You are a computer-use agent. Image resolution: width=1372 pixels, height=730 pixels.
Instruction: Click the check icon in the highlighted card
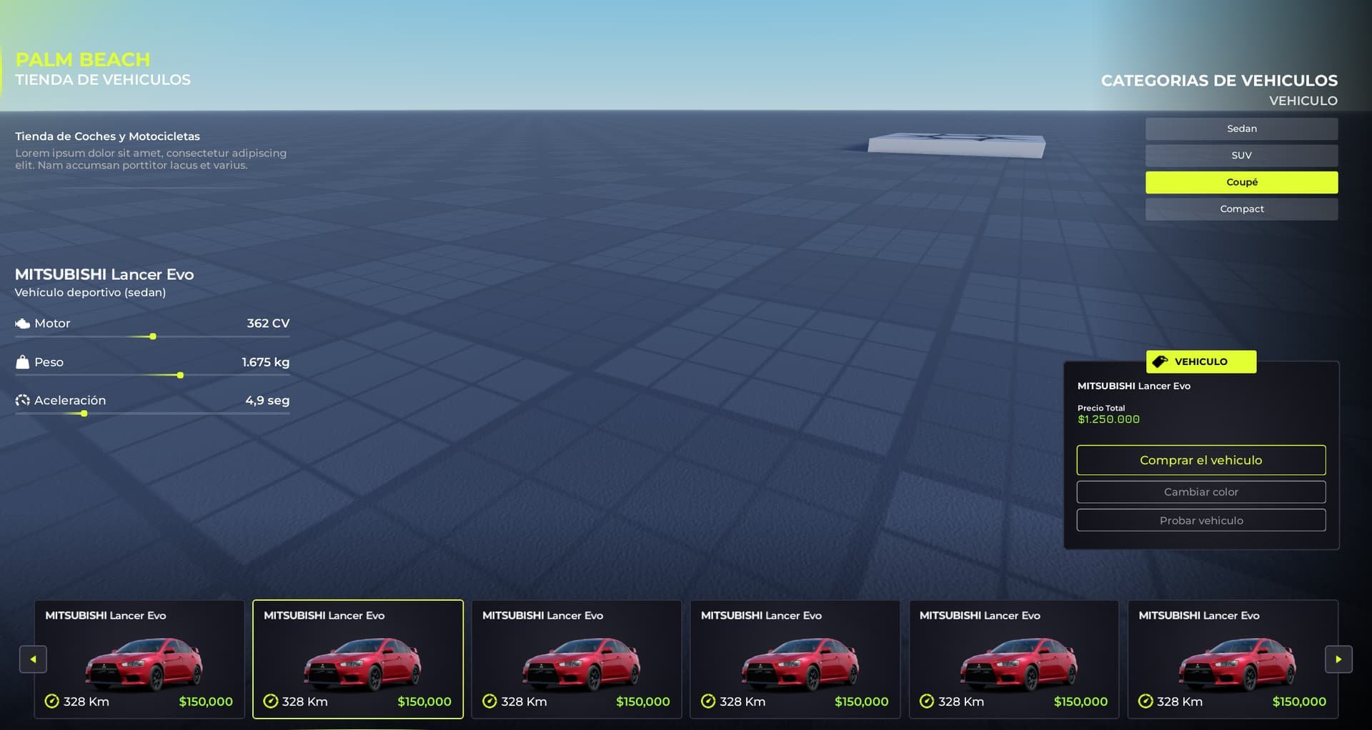[271, 701]
